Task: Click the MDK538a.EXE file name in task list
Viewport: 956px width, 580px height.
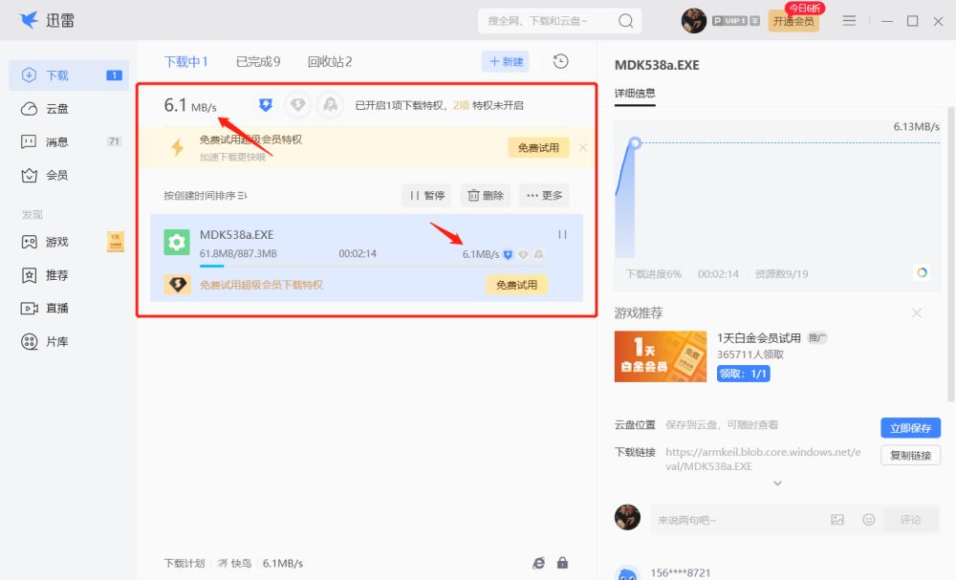Action: tap(236, 234)
